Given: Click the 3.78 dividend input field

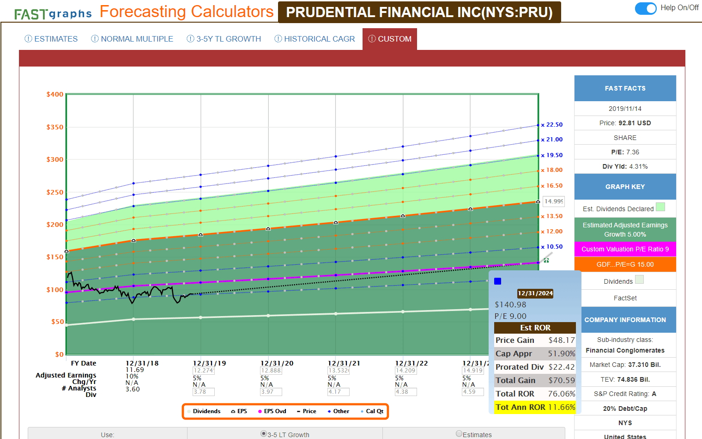Looking at the screenshot, I should 204,392.
